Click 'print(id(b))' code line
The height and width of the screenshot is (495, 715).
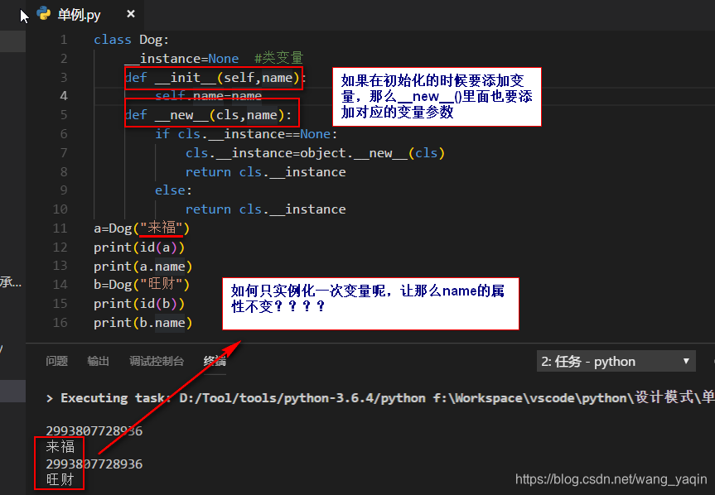click(x=139, y=304)
